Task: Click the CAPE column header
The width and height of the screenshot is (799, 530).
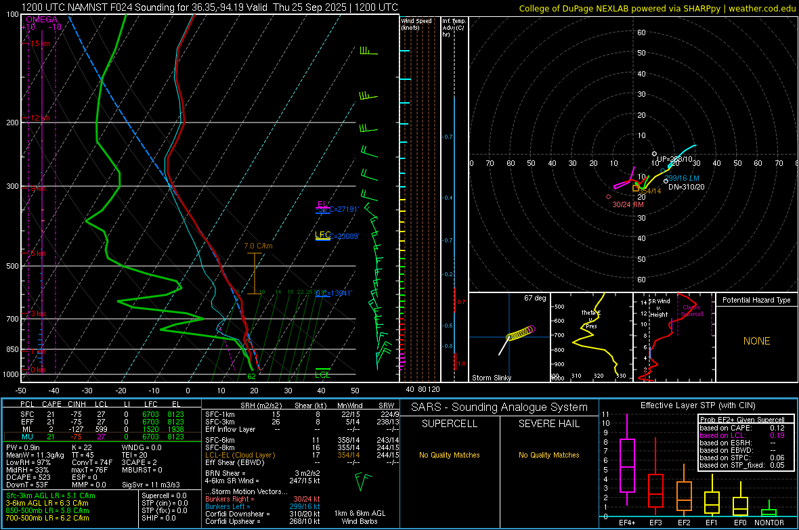Action: click(51, 404)
